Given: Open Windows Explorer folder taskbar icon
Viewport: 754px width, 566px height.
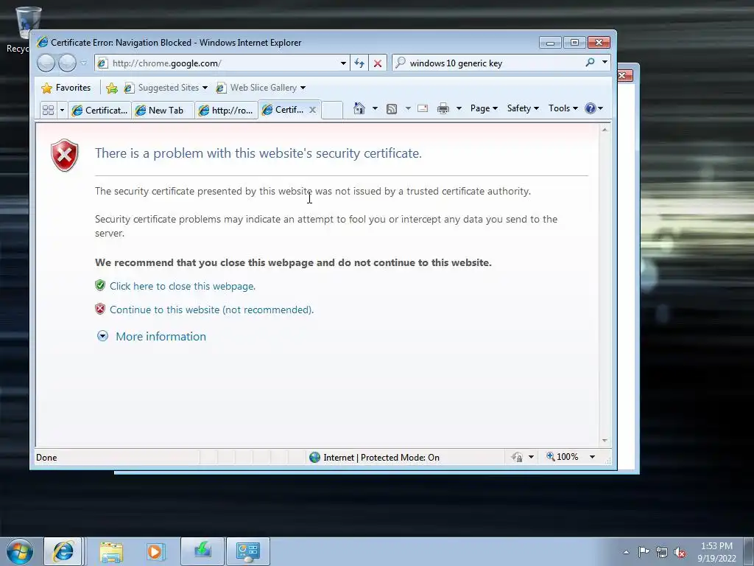Looking at the screenshot, I should pyautogui.click(x=111, y=551).
